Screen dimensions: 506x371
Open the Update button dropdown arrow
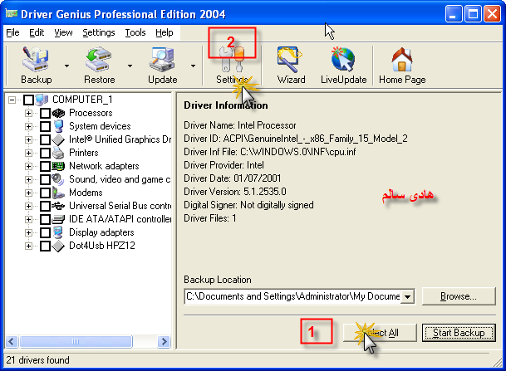point(193,66)
